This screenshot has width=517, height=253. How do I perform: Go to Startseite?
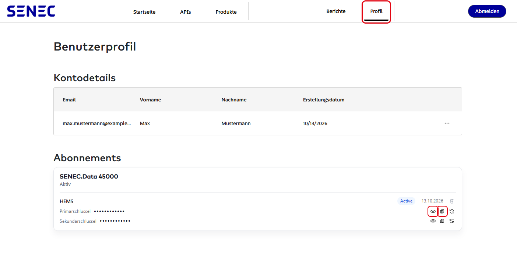144,12
